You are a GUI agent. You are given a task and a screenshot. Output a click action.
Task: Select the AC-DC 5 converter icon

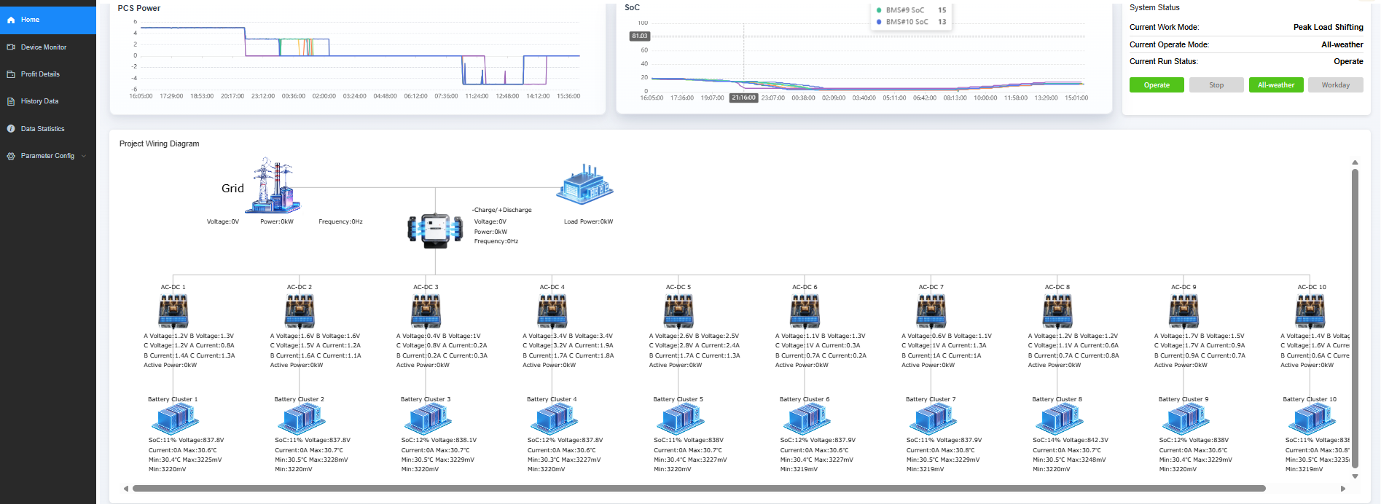(x=678, y=312)
